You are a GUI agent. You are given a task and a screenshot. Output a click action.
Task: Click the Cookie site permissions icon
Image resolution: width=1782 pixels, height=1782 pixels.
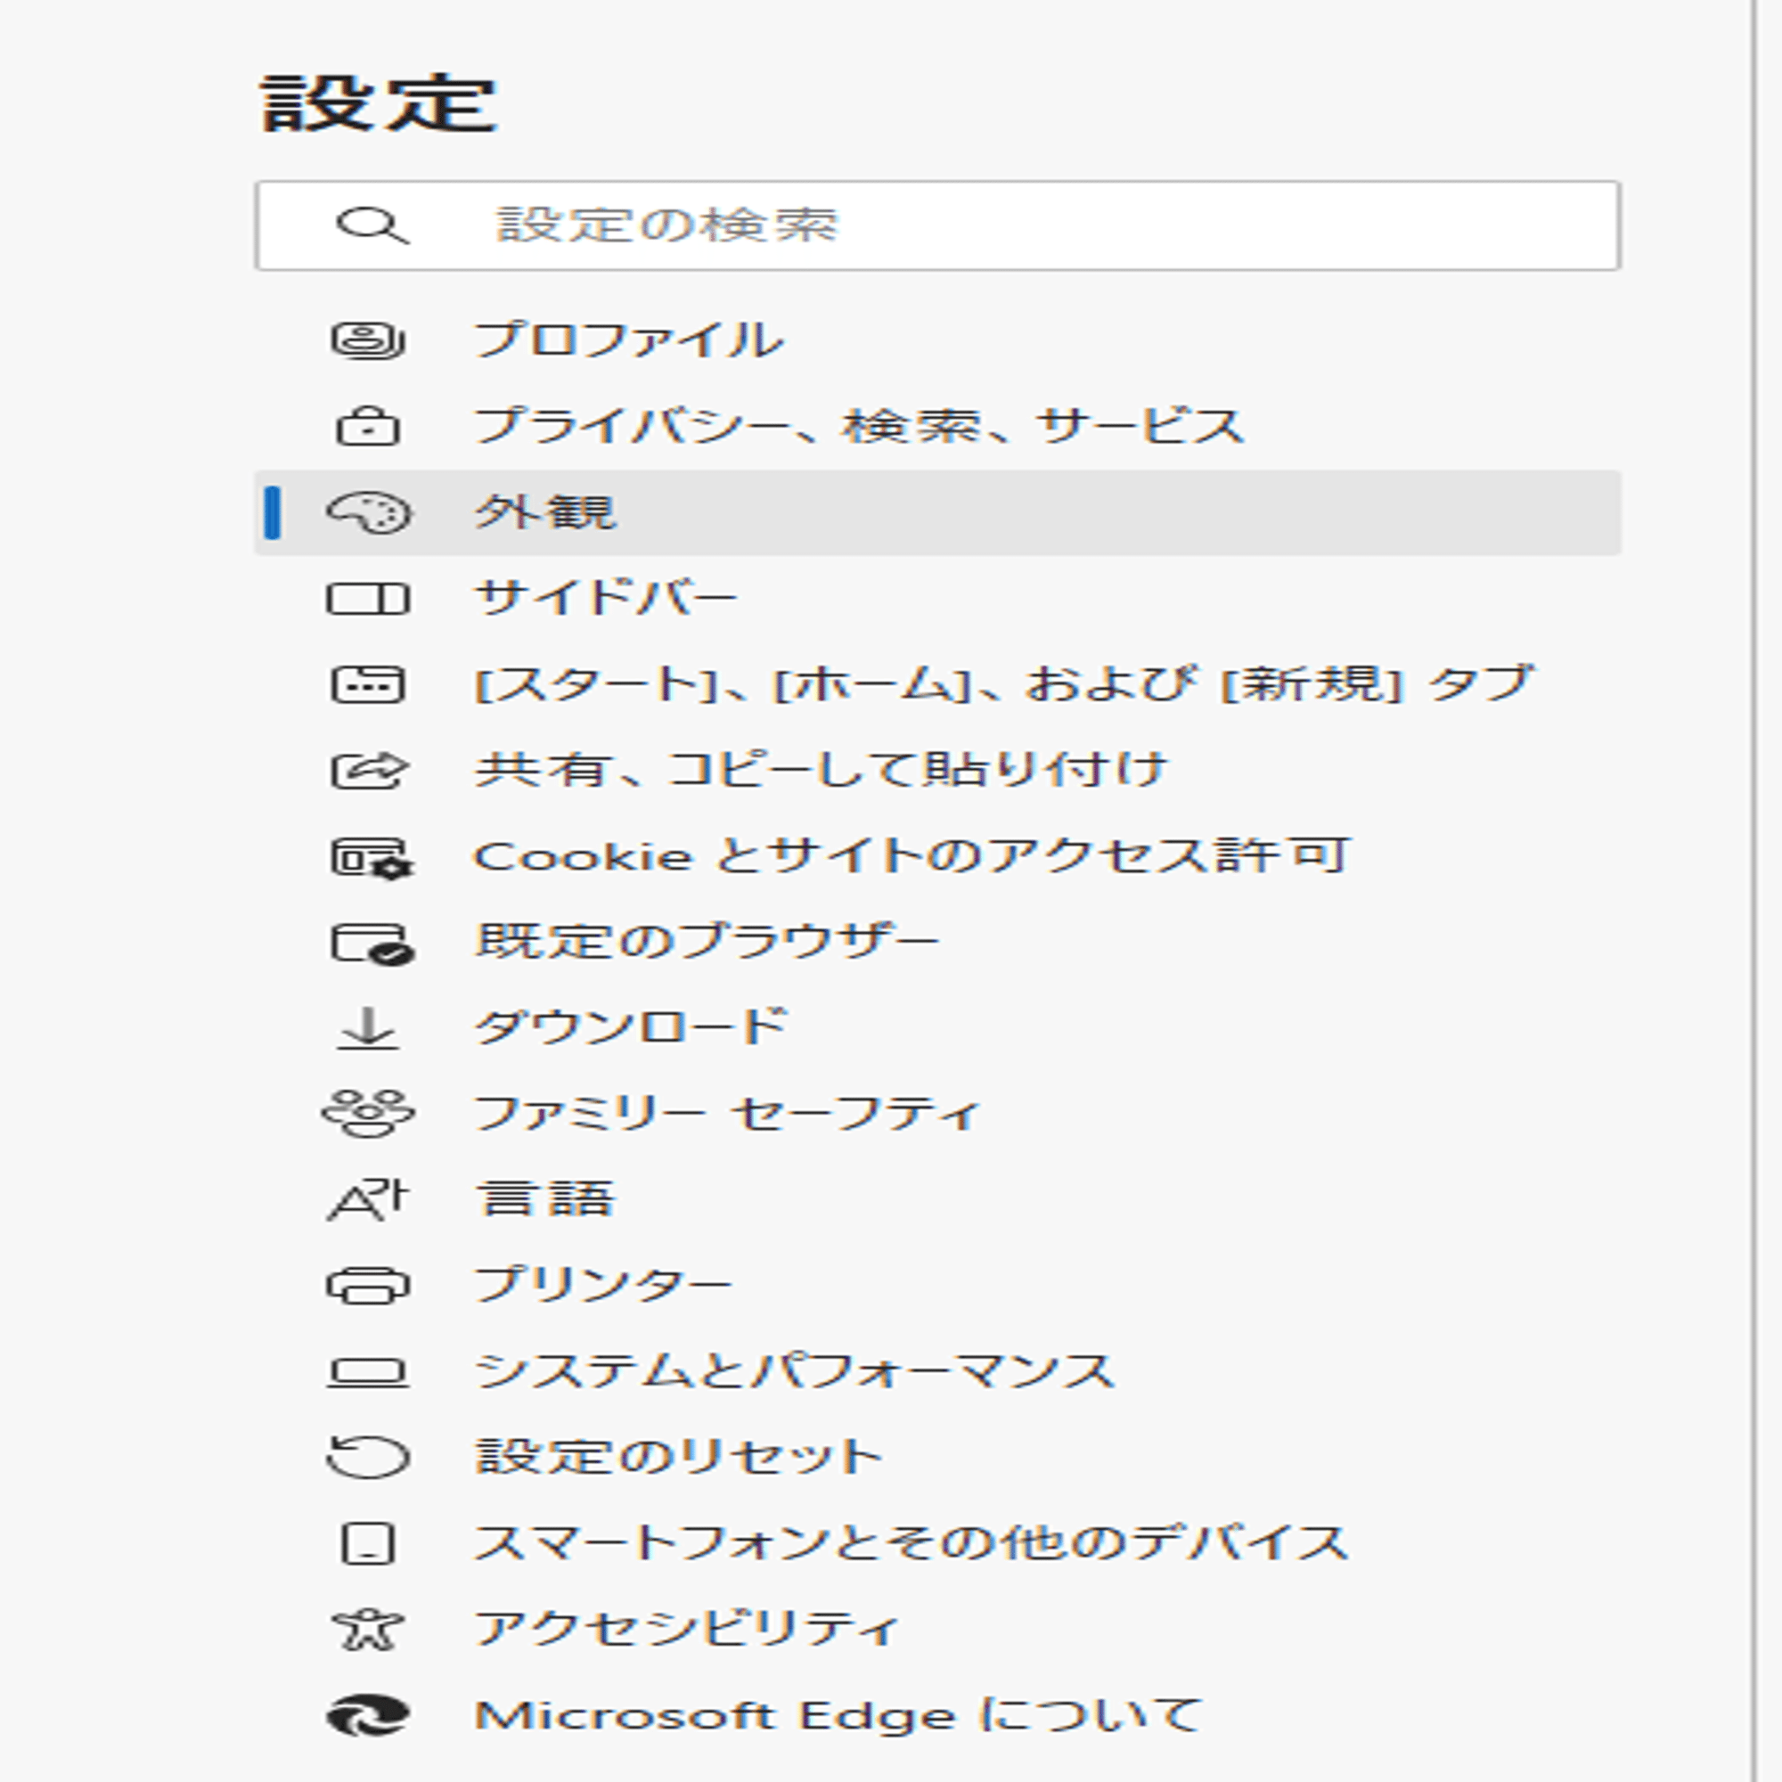click(x=371, y=857)
